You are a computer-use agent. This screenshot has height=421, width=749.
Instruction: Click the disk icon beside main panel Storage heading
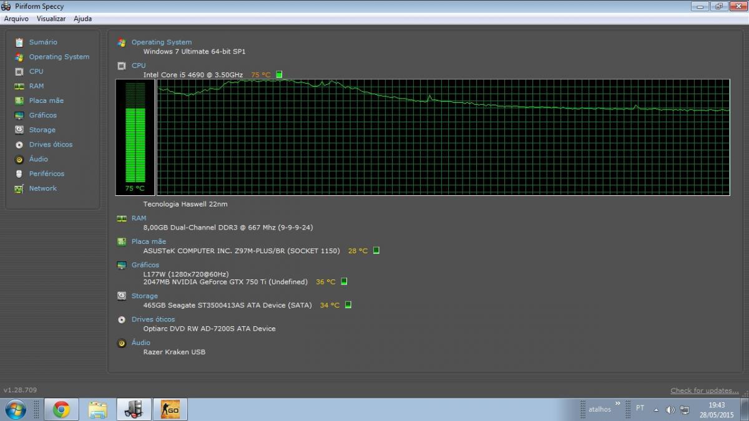122,296
